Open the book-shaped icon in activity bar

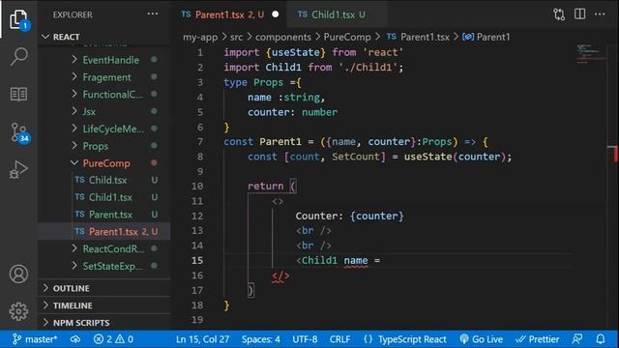pyautogui.click(x=18, y=95)
